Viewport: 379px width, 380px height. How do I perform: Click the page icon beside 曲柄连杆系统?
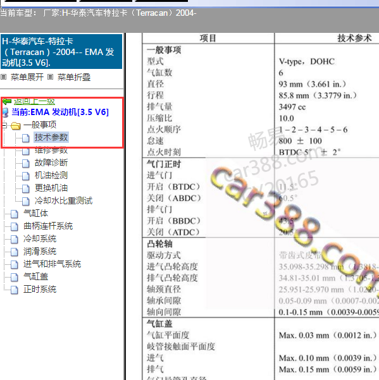(x=15, y=226)
